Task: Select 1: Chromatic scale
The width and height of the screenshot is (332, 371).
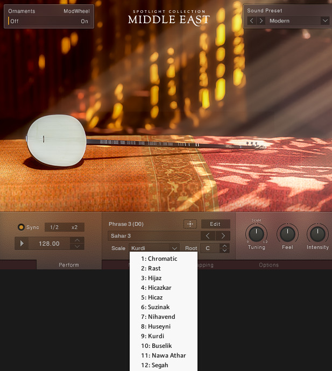Action: pyautogui.click(x=164, y=259)
